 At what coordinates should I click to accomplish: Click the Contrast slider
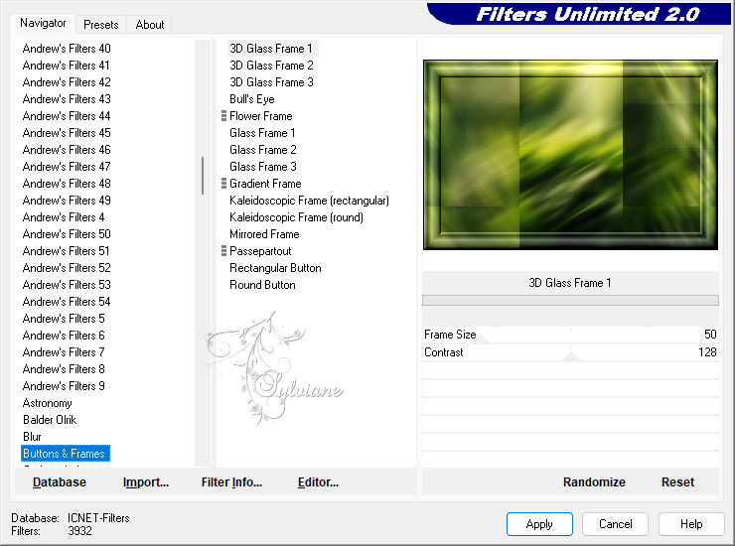point(570,352)
